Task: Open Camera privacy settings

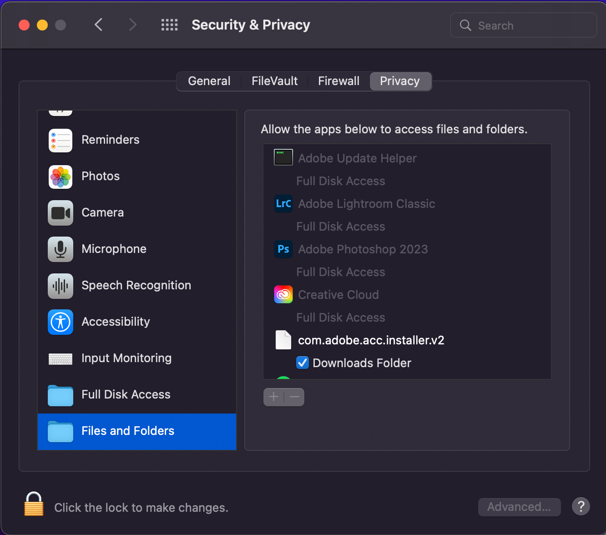Action: [x=60, y=213]
